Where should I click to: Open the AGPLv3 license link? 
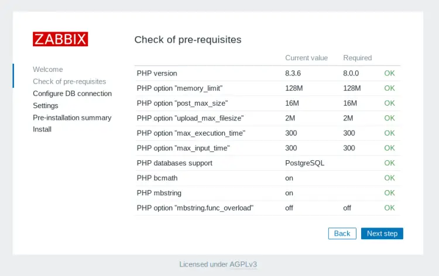pyautogui.click(x=243, y=264)
